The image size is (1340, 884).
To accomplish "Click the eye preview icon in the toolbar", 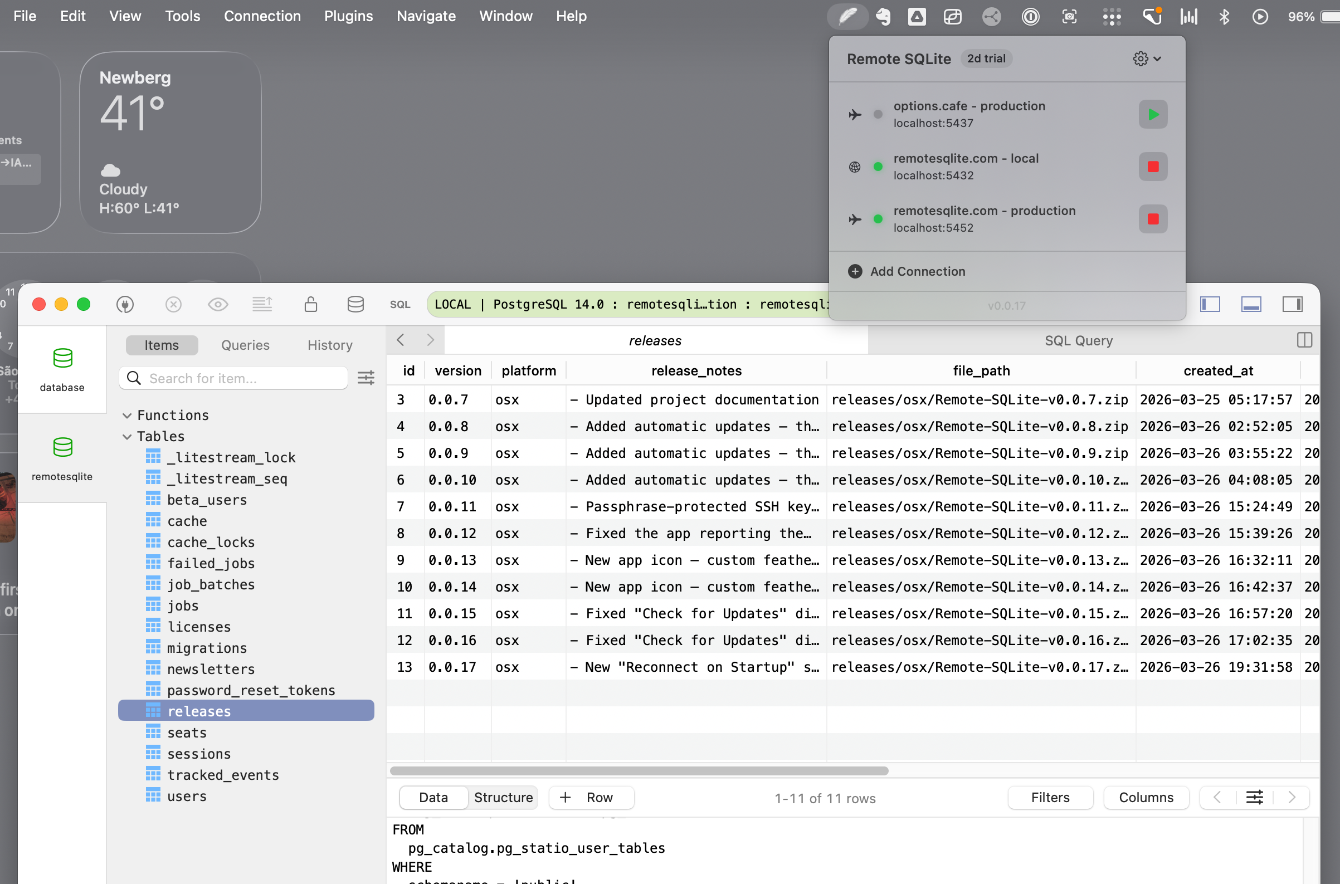I will point(218,305).
